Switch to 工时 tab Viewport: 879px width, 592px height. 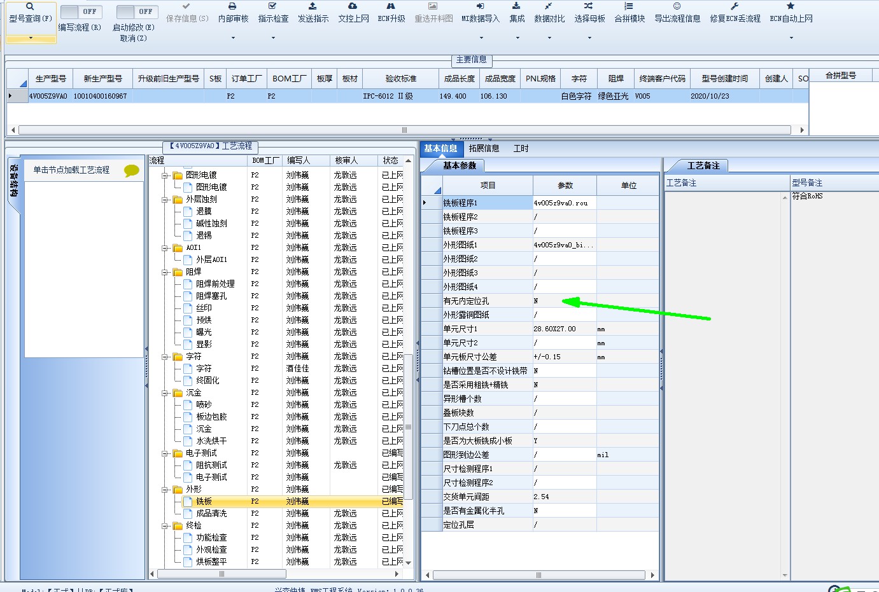521,148
